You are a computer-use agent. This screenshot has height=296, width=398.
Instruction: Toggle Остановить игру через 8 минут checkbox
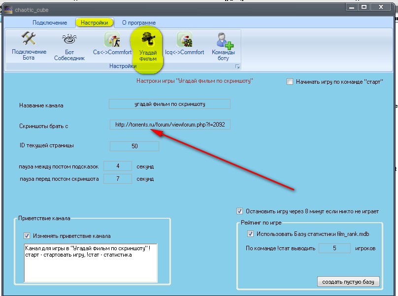[x=240, y=211]
